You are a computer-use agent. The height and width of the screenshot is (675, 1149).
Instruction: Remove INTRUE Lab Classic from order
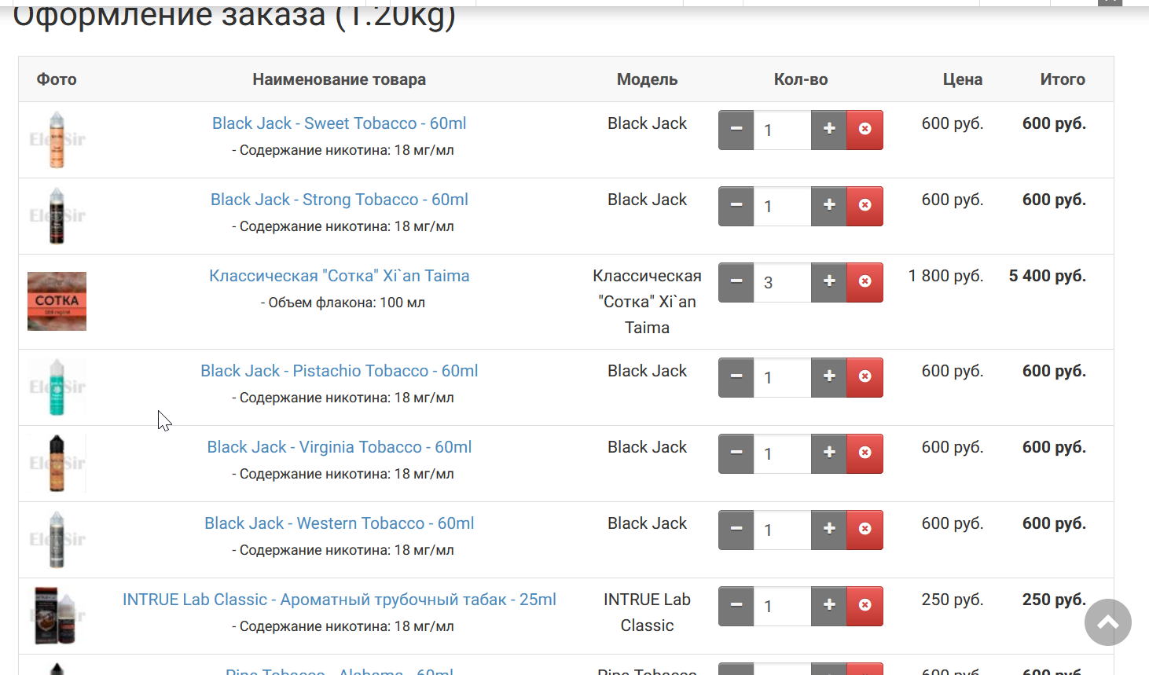tap(865, 606)
